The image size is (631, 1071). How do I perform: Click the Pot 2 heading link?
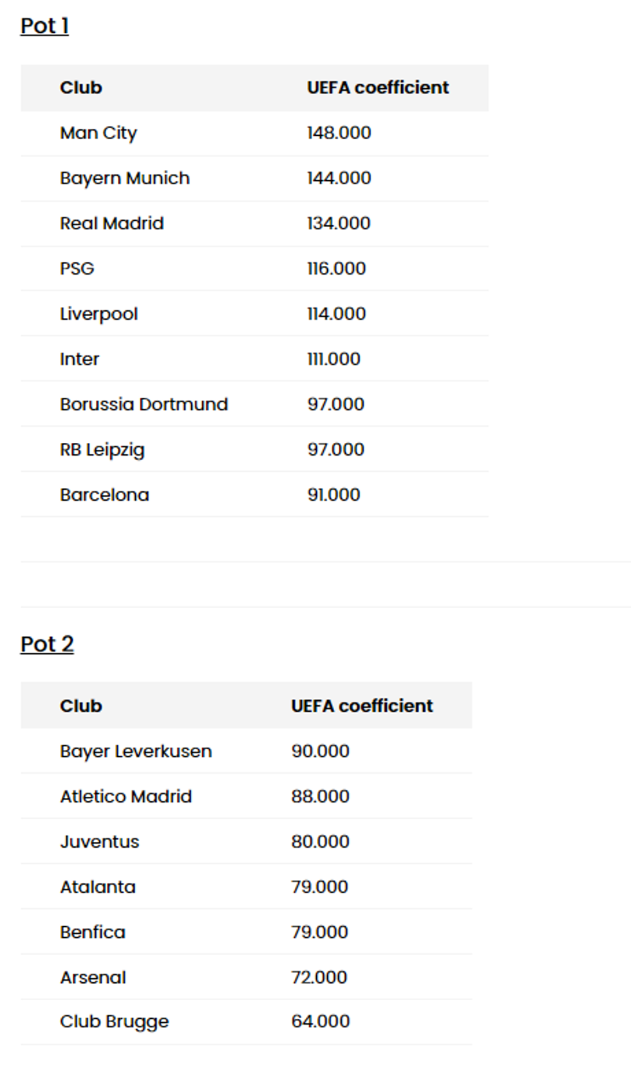point(47,644)
